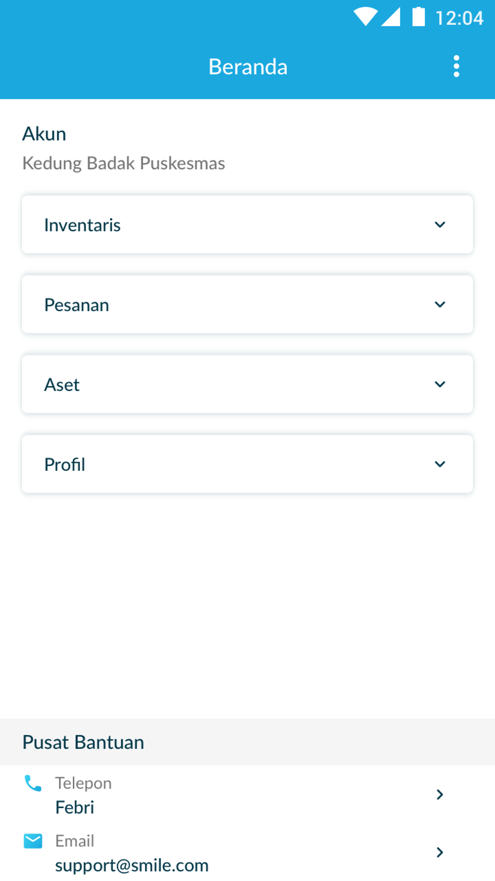495x881 pixels.
Task: Open the Pesanan section
Action: click(x=77, y=305)
